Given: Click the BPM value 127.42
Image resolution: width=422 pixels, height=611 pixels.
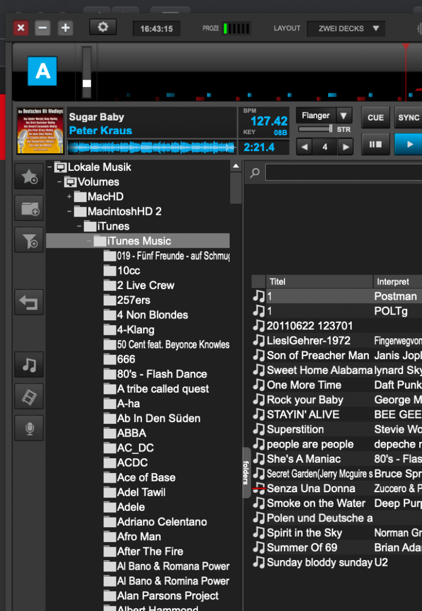Looking at the screenshot, I should [x=269, y=121].
